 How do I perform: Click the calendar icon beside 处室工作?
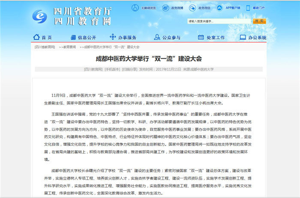(199, 37)
